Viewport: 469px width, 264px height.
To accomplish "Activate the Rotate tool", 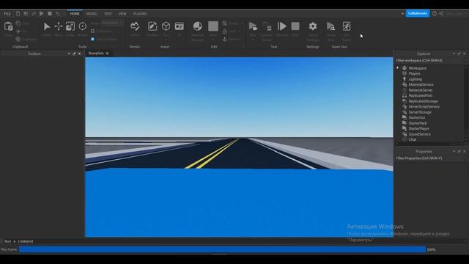I will click(83, 26).
